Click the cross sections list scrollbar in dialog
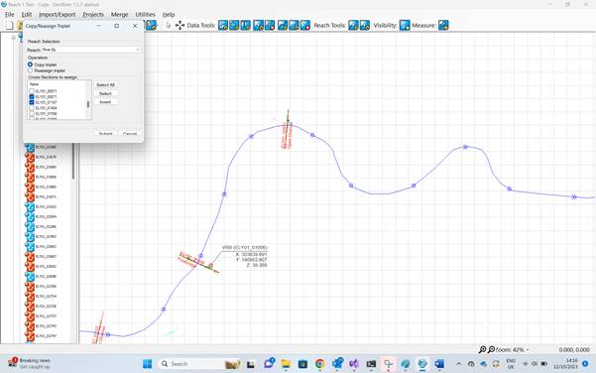Screen dimensions: 596x373 point(88,104)
